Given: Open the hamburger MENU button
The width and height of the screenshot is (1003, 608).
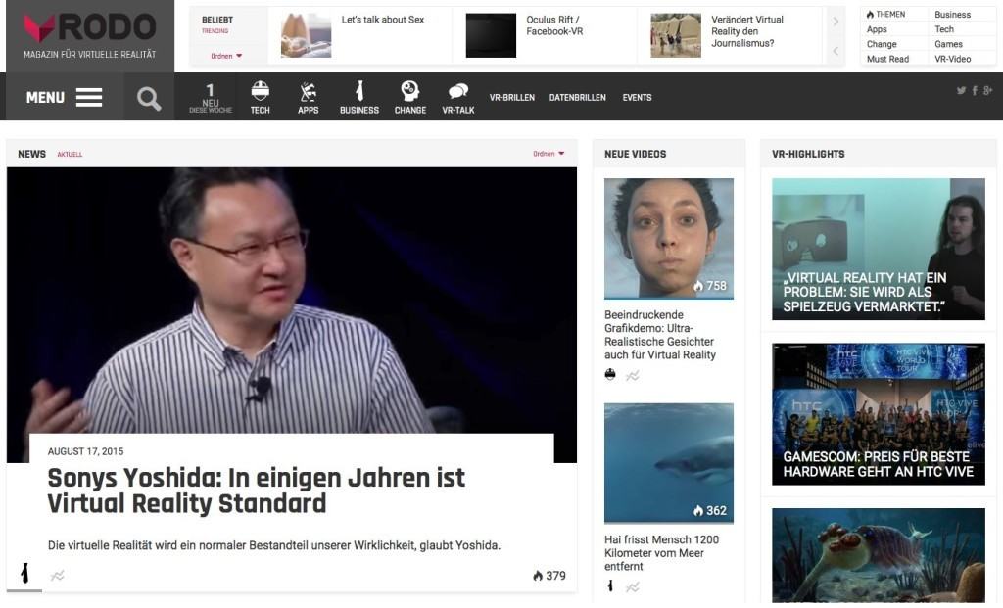Looking at the screenshot, I should (64, 97).
